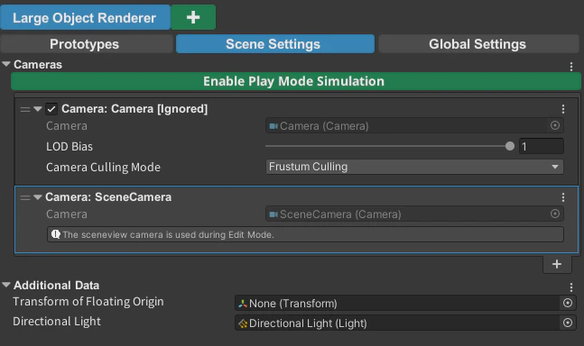The image size is (584, 346).
Task: Open object picker for Camera (Camera) field
Action: (x=554, y=125)
